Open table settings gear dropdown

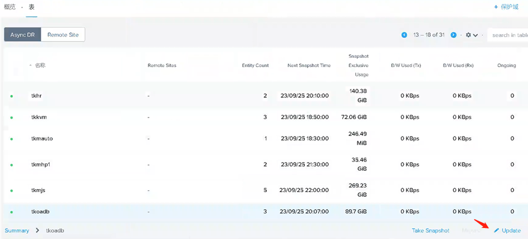(x=472, y=35)
